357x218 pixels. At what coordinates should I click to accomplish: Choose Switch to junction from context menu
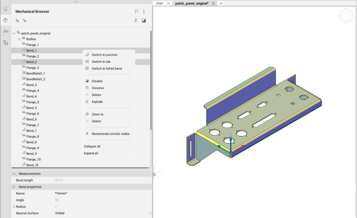pyautogui.click(x=104, y=55)
